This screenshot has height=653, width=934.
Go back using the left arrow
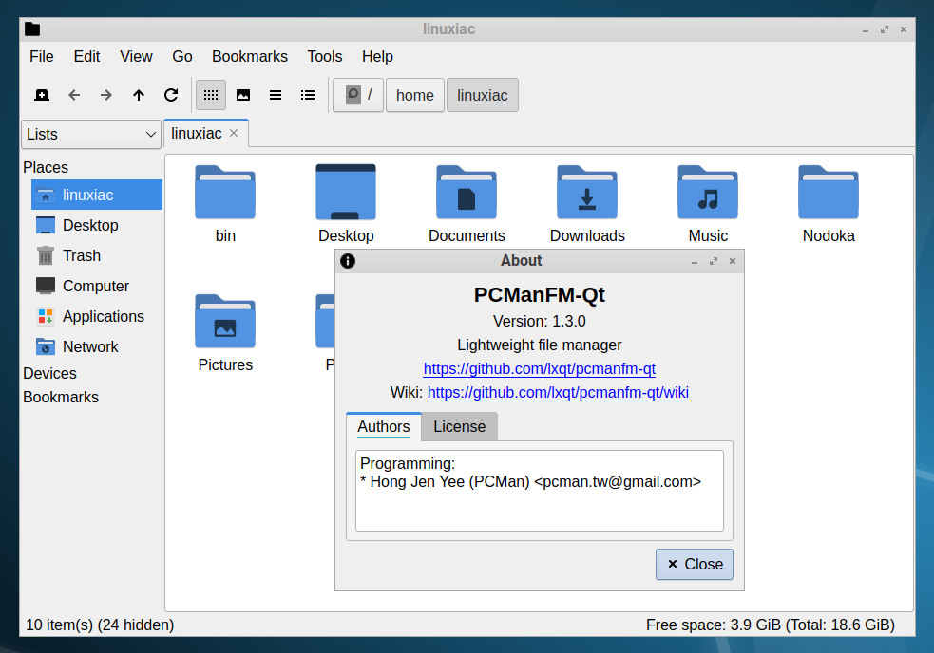[74, 95]
